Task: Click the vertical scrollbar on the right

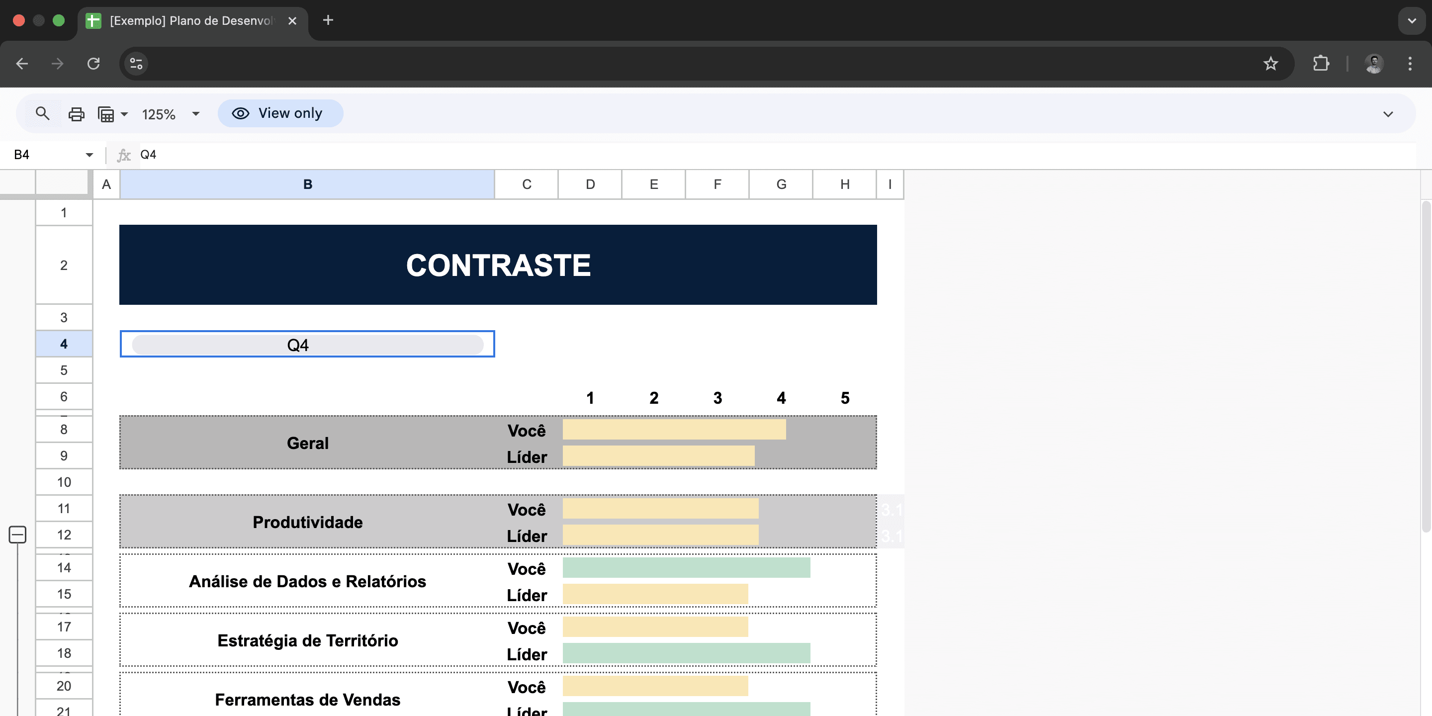Action: 1426,367
